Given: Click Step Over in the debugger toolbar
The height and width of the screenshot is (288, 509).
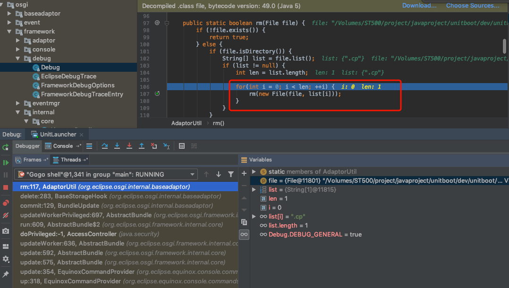Looking at the screenshot, I should pos(105,146).
